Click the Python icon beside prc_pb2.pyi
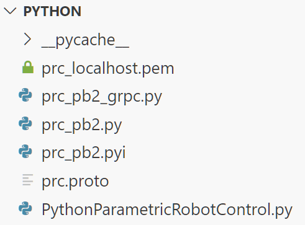Image resolution: width=305 pixels, height=225 pixels. [25, 151]
